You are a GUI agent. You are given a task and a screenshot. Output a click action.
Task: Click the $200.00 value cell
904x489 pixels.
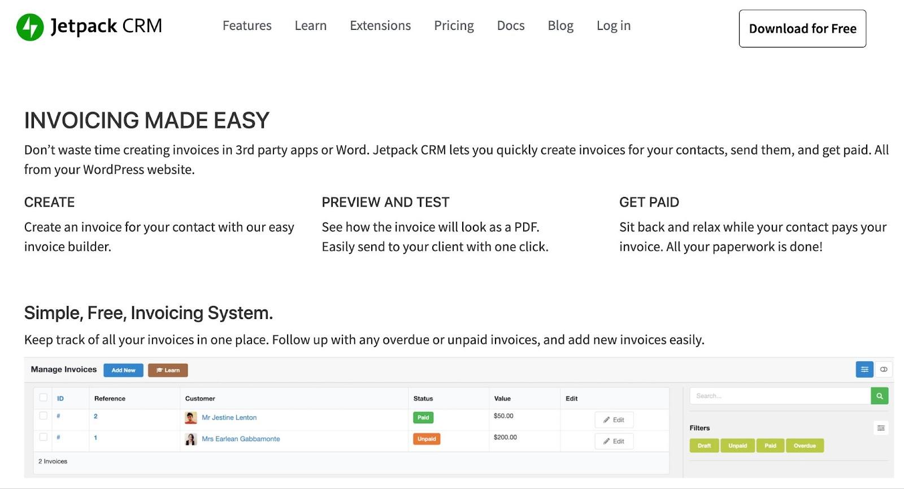pyautogui.click(x=505, y=438)
